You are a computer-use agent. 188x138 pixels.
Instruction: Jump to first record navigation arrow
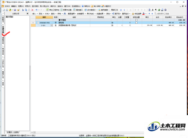pos(121,10)
